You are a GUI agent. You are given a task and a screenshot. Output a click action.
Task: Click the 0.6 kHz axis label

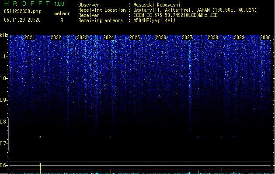(3, 165)
